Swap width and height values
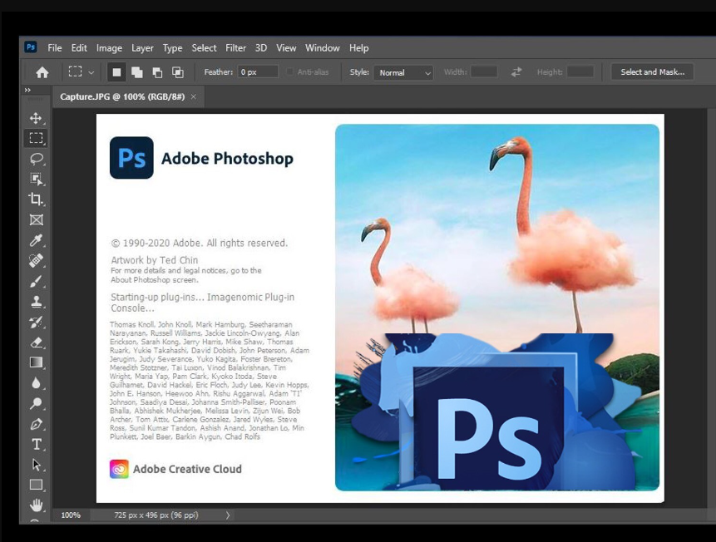716x542 pixels. click(x=516, y=72)
